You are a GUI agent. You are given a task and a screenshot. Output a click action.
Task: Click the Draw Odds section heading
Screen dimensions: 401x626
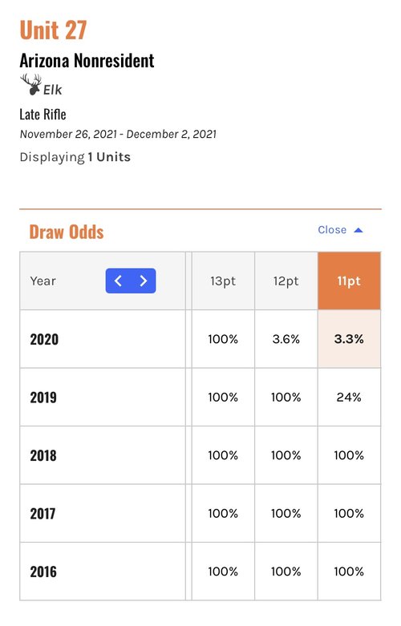point(67,232)
